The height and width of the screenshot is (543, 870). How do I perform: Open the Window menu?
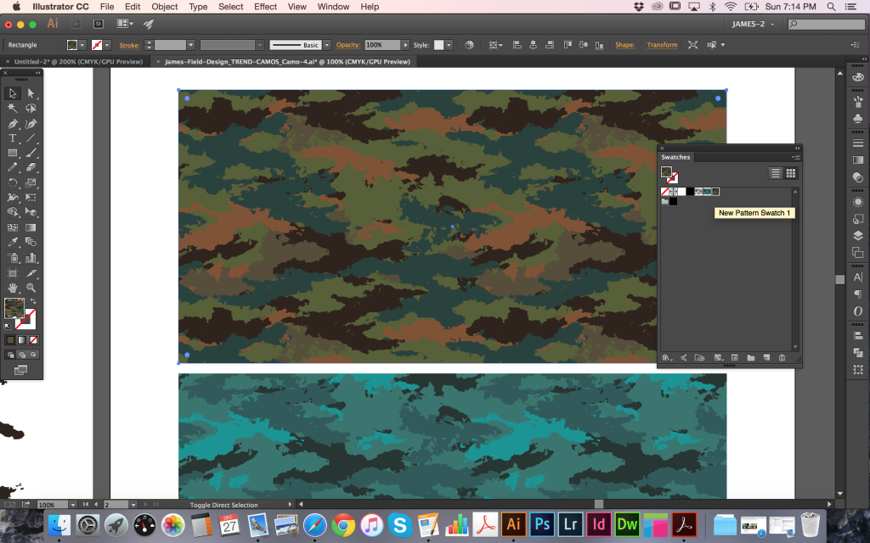coord(333,7)
